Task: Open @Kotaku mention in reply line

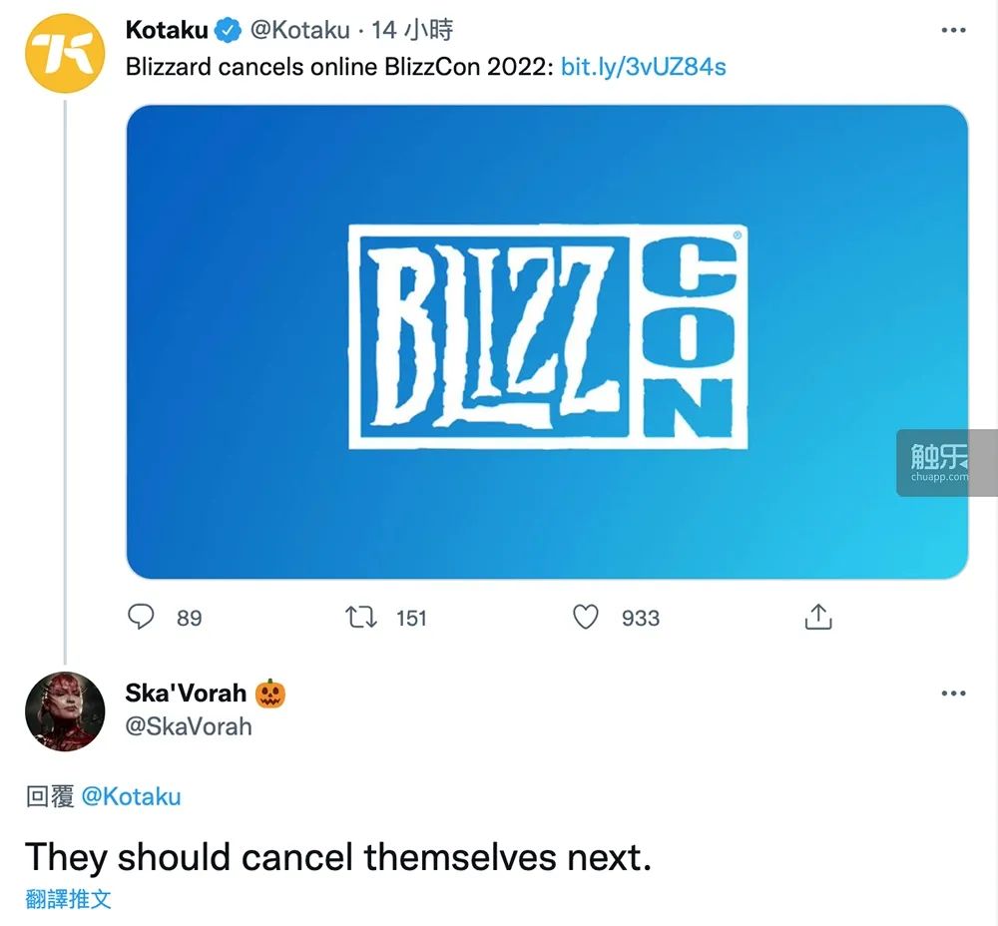Action: click(131, 796)
